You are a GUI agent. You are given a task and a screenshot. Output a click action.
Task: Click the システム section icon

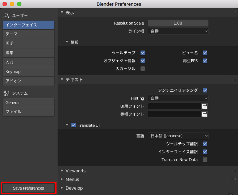pos(6,93)
